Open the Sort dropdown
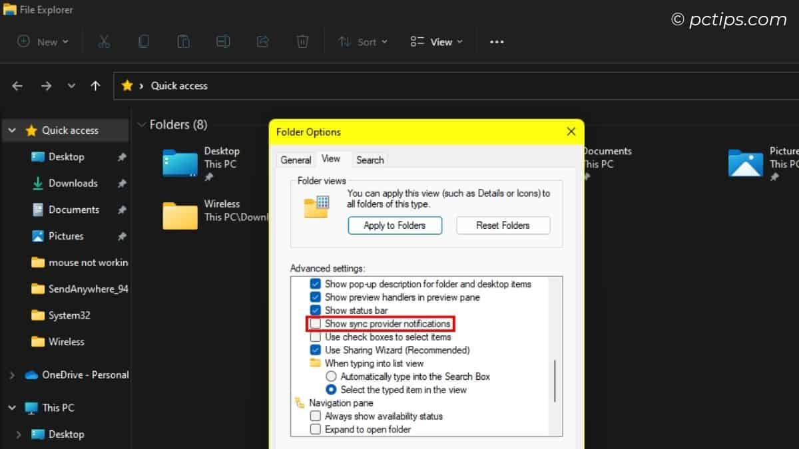 364,41
